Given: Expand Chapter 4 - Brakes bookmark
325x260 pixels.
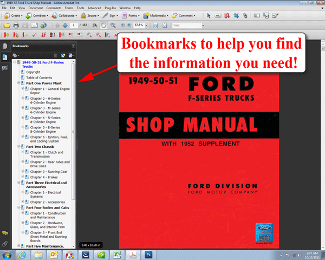Looking at the screenshot, I should pyautogui.click(x=23, y=177).
